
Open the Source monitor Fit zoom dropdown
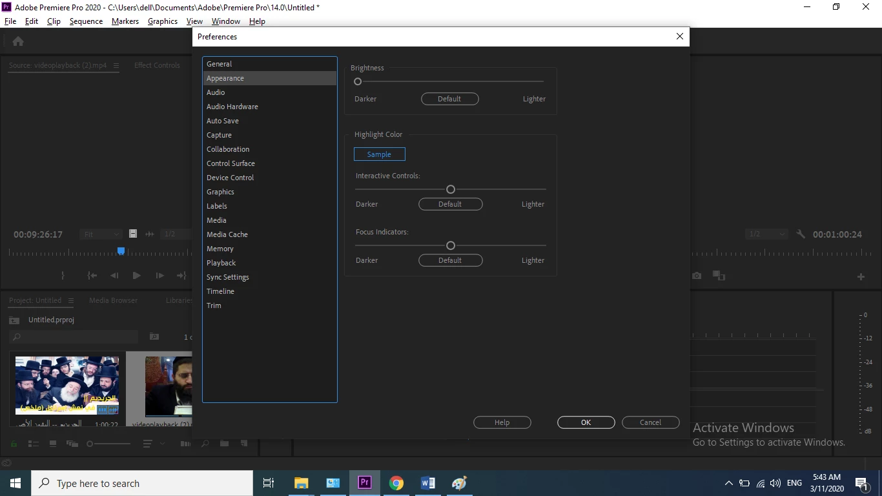[x=101, y=234]
